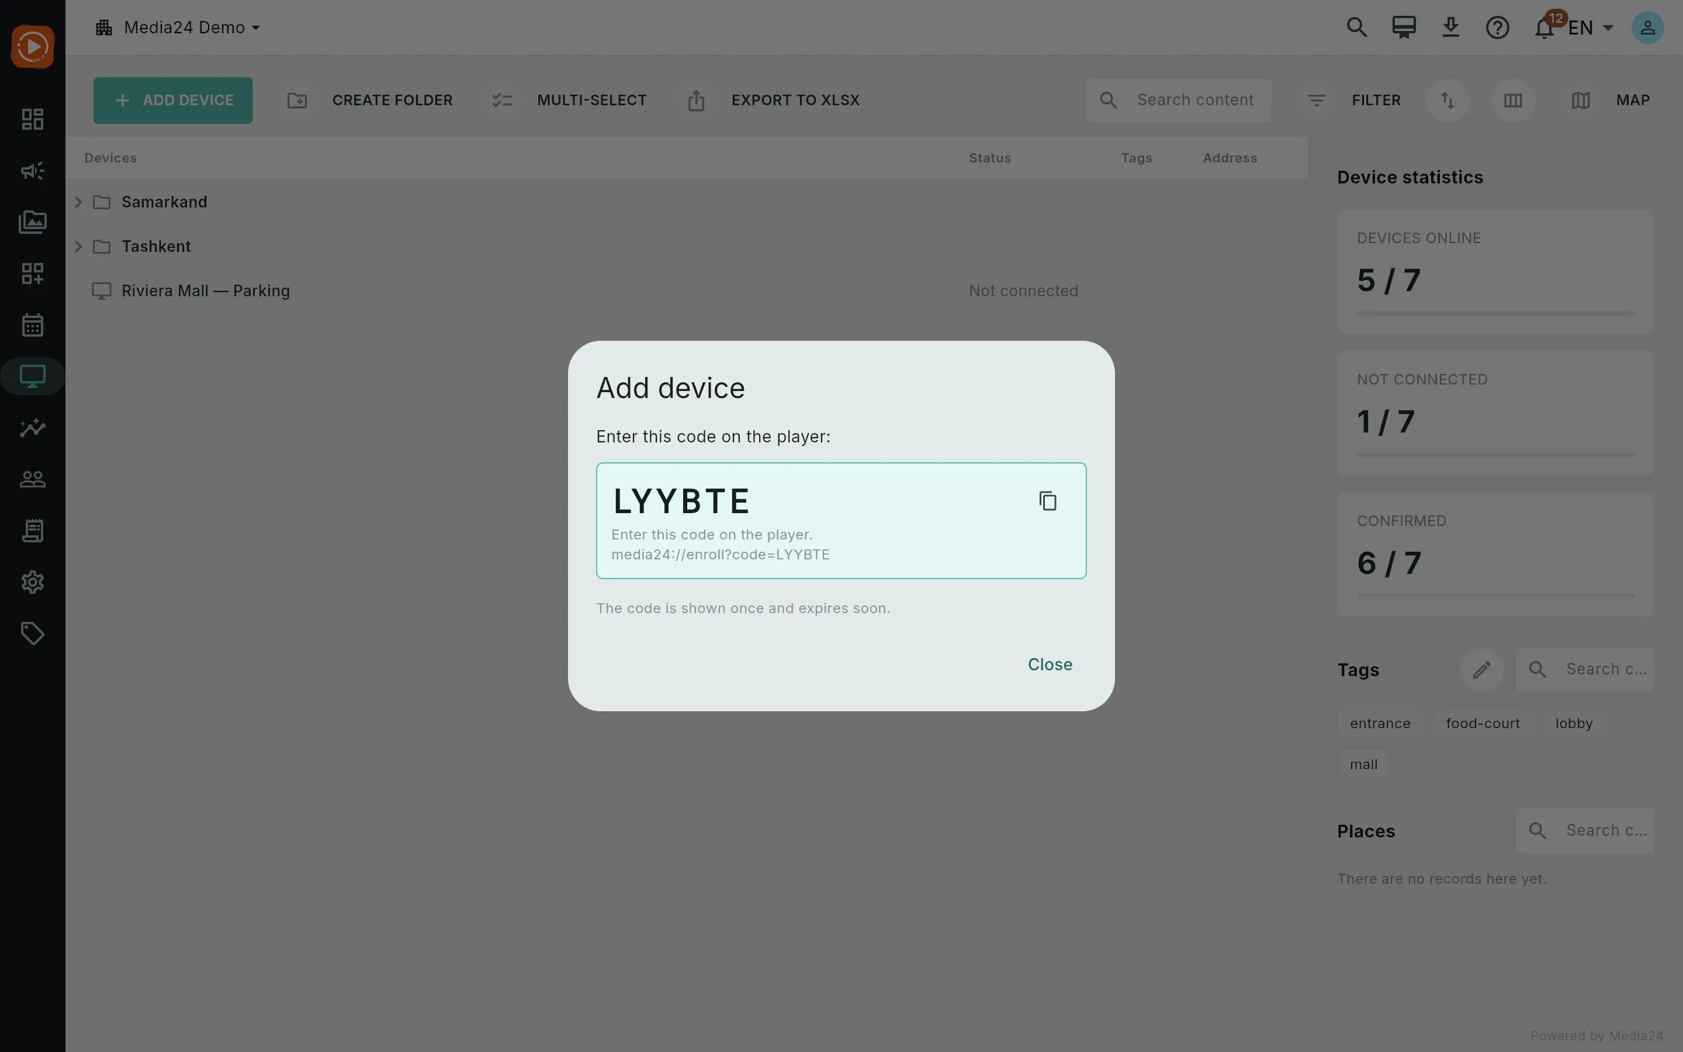Click the media24://enroll?code=LYYBTE link text
This screenshot has height=1052, width=1683.
pos(720,555)
